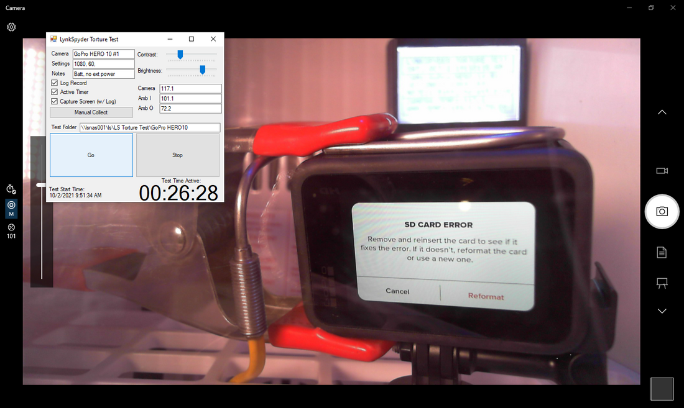Viewport: 684px width, 408px height.
Task: Select the M manual mode icon
Action: (11, 209)
